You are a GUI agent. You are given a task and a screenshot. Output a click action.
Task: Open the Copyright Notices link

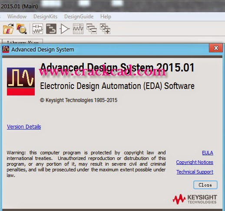(195, 162)
